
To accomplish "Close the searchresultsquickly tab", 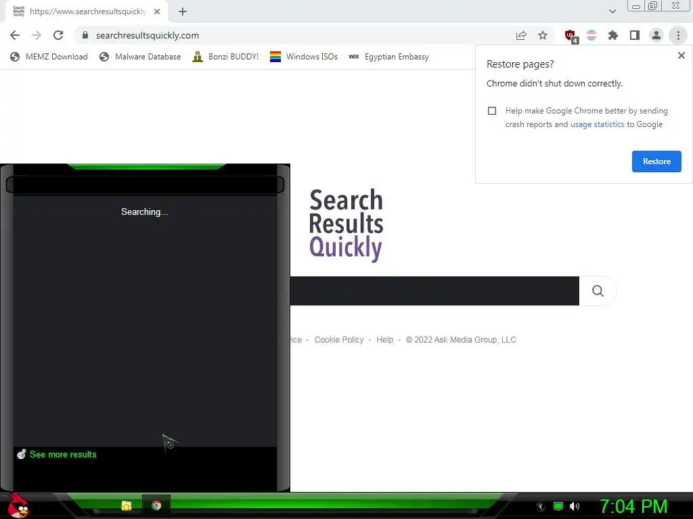I will tap(157, 11).
